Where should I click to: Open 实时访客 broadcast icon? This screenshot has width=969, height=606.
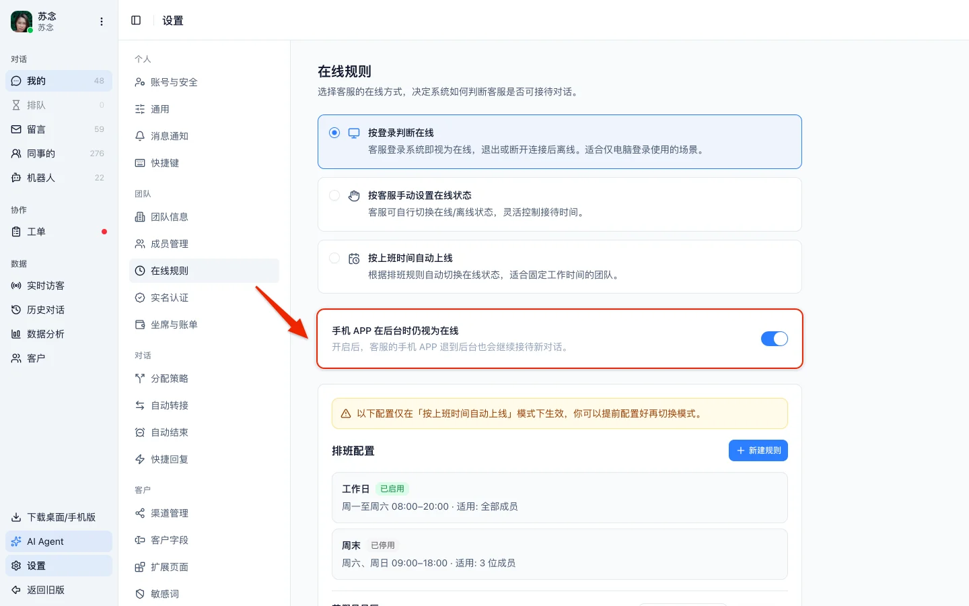[x=16, y=285]
